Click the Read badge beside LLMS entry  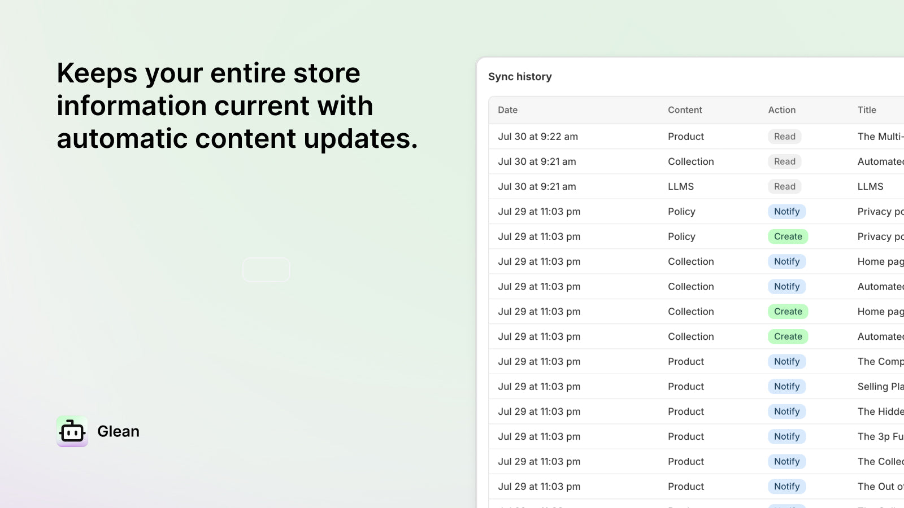(784, 186)
